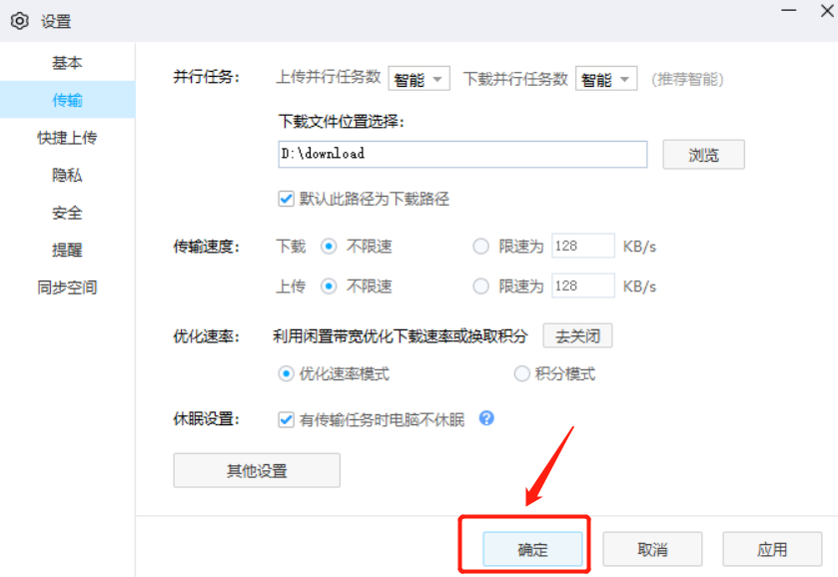Switch to the 同步空间 tab
This screenshot has height=577, width=838.
pos(67,288)
